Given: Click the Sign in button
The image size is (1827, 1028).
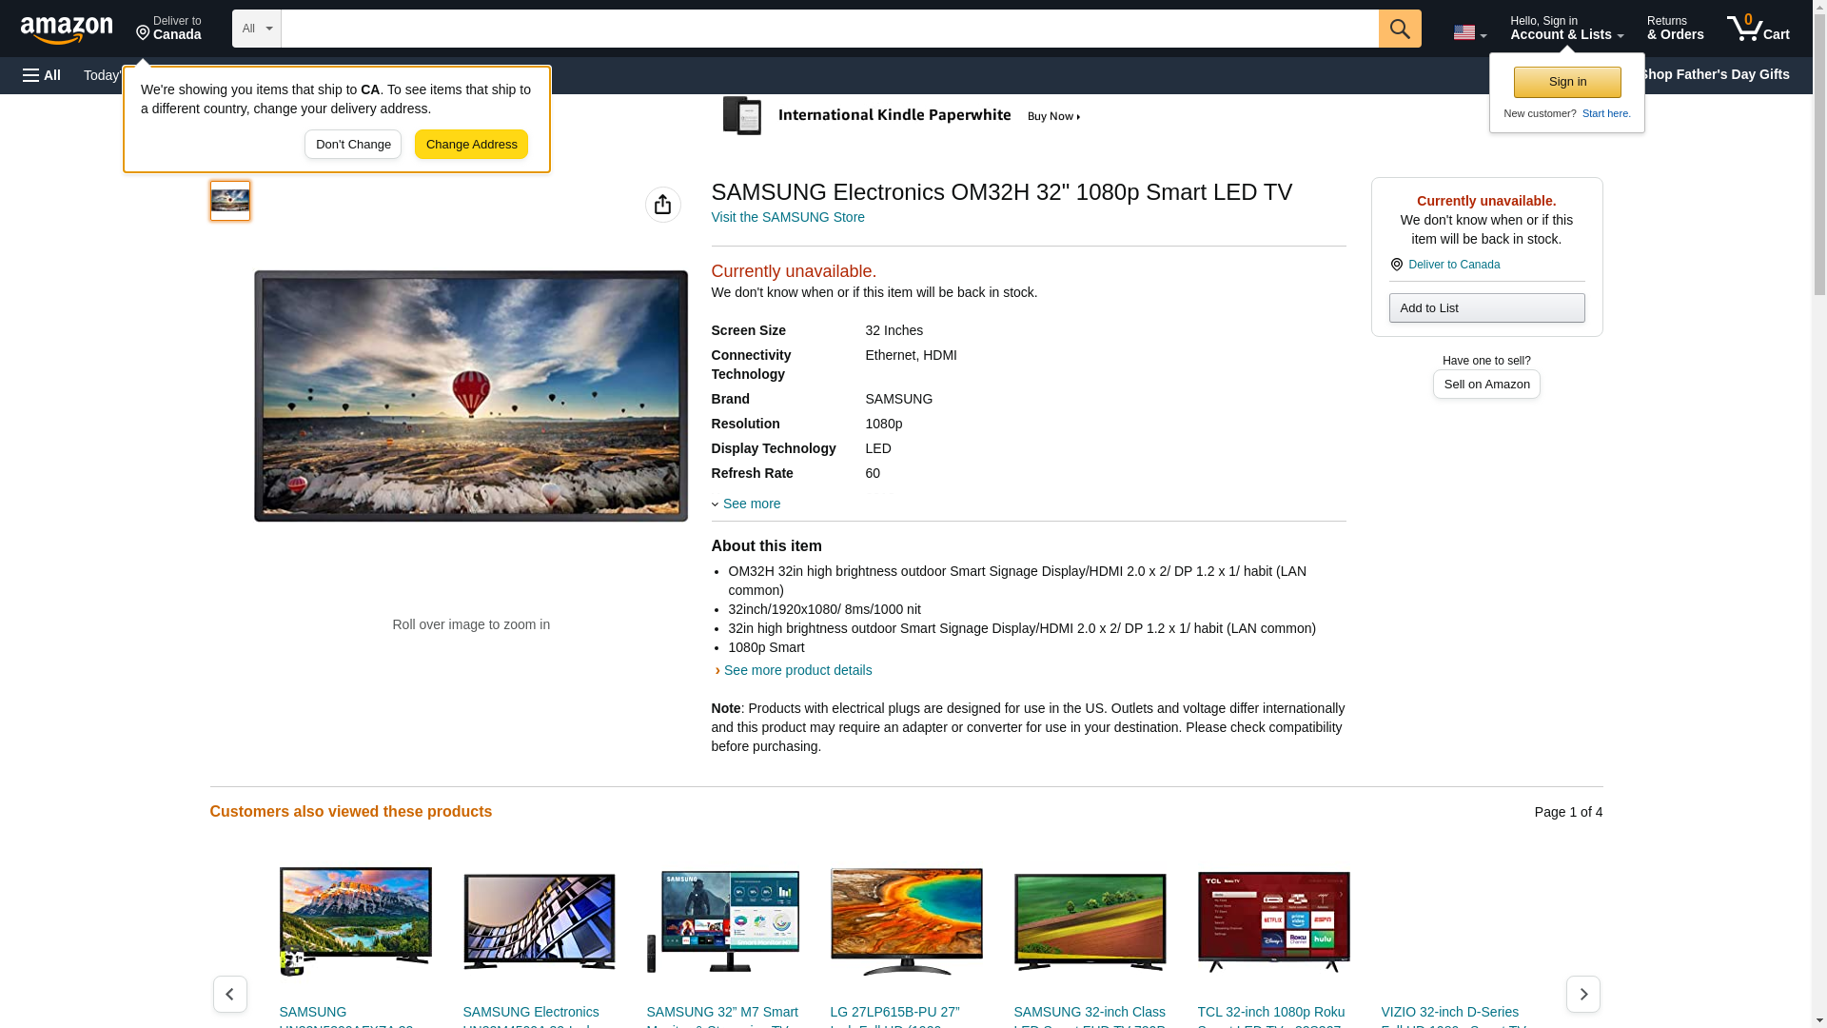Looking at the screenshot, I should point(1566,82).
